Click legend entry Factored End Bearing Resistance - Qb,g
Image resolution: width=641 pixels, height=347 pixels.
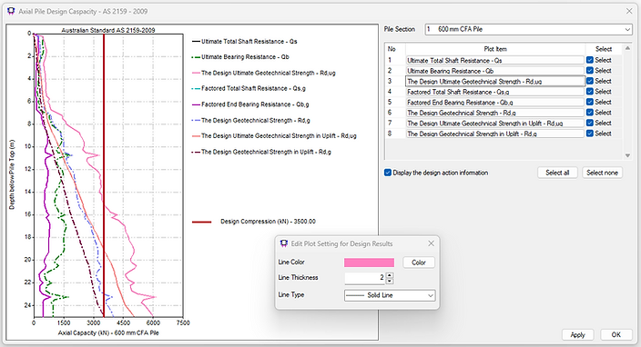[250, 104]
